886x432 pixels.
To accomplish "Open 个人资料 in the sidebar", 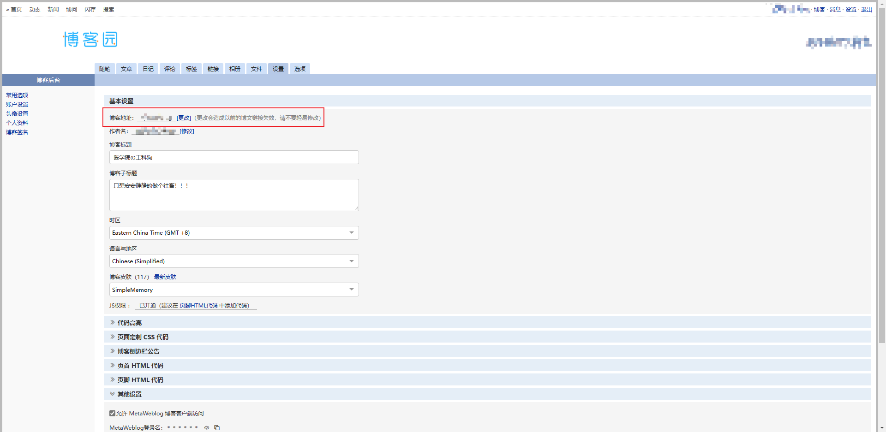I will [x=17, y=123].
